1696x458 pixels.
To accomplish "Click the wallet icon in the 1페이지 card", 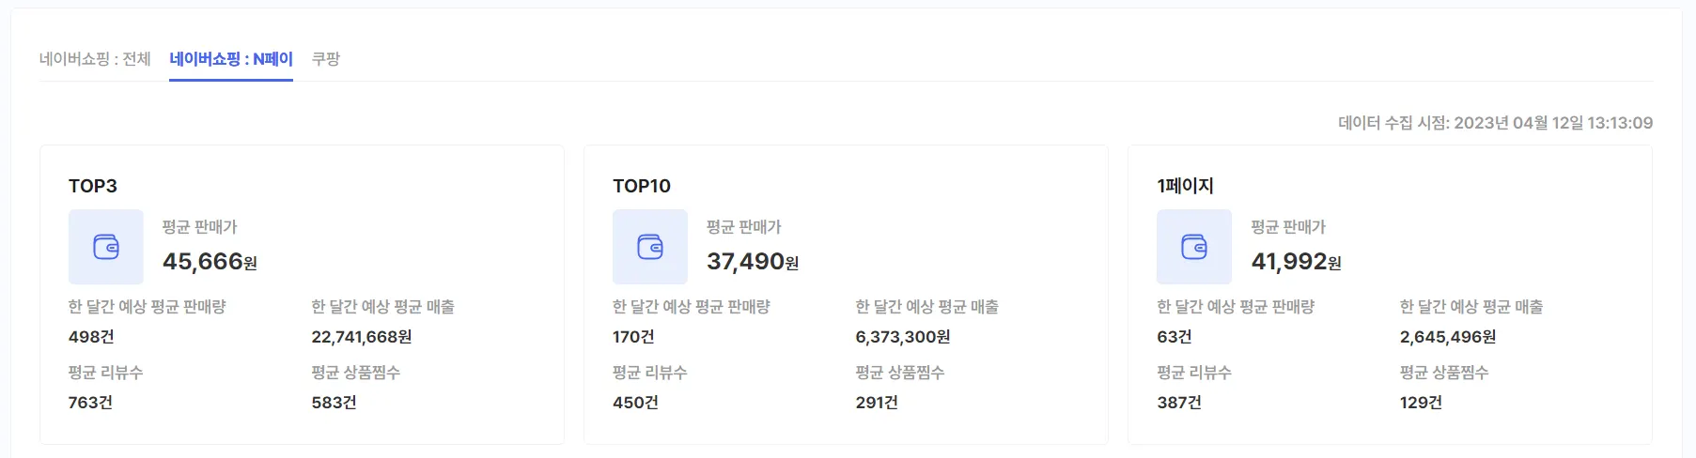I will [x=1194, y=247].
